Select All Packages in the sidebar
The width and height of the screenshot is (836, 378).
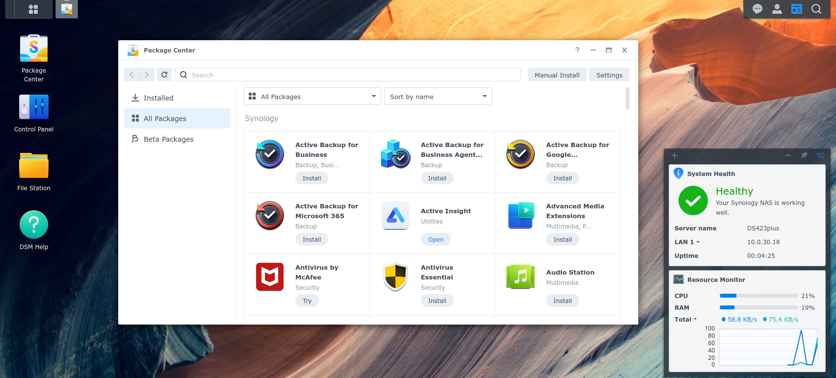click(177, 118)
